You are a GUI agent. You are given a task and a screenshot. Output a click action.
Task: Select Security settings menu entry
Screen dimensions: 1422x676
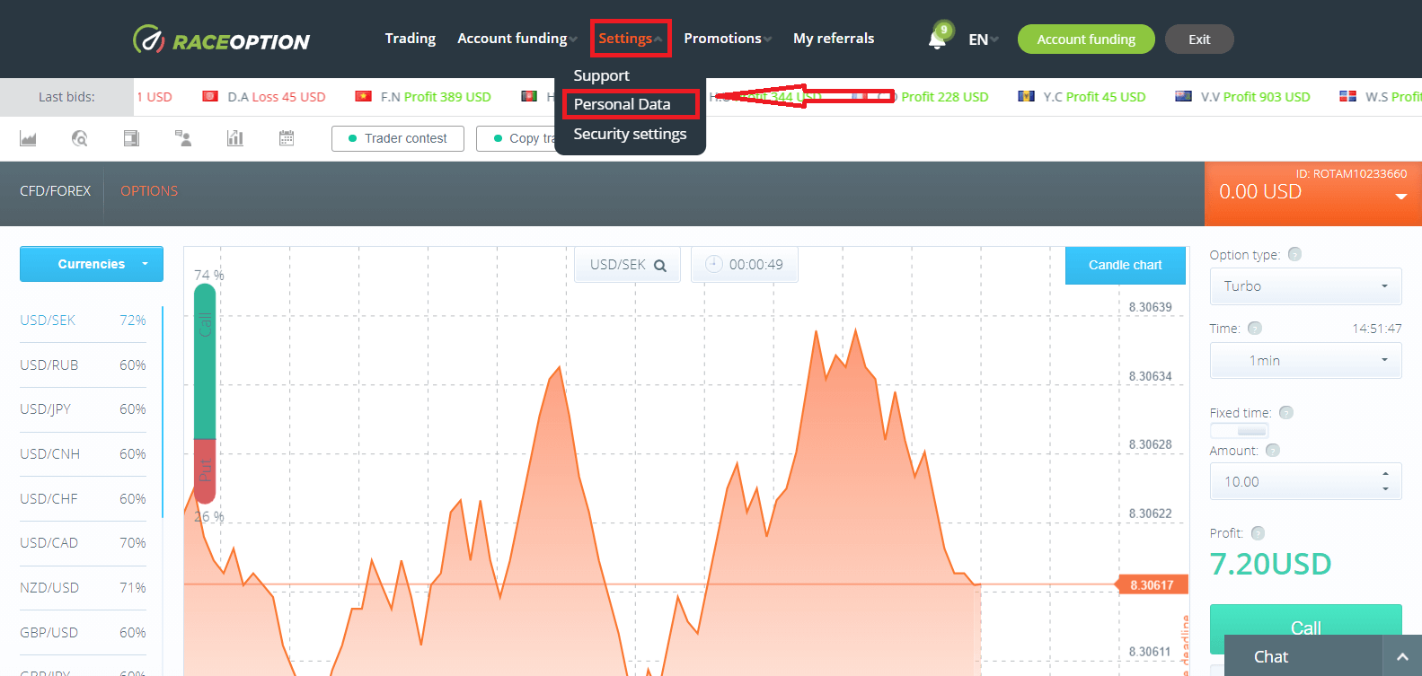click(630, 134)
